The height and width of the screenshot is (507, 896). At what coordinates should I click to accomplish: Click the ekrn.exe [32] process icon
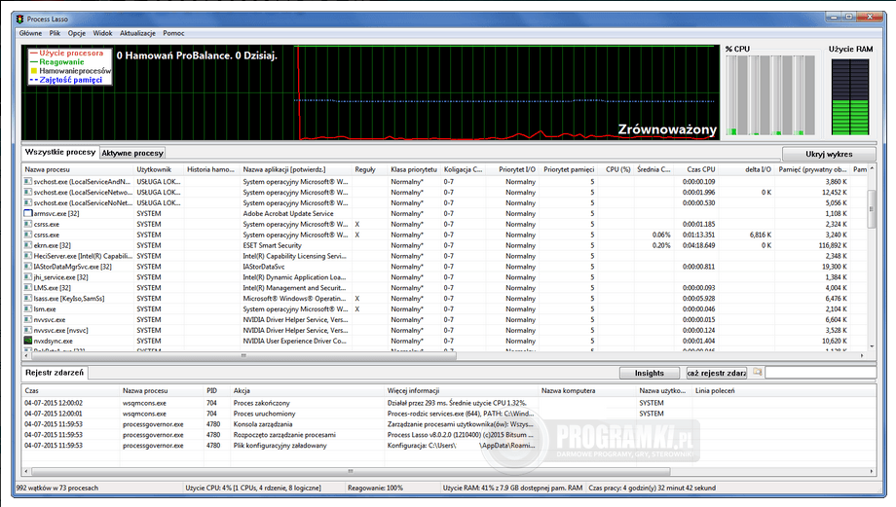coord(27,245)
